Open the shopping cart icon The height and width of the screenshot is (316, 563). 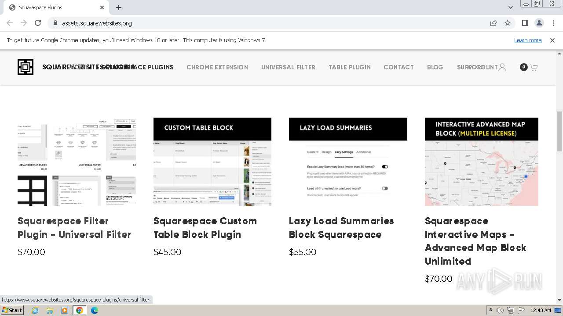click(534, 67)
